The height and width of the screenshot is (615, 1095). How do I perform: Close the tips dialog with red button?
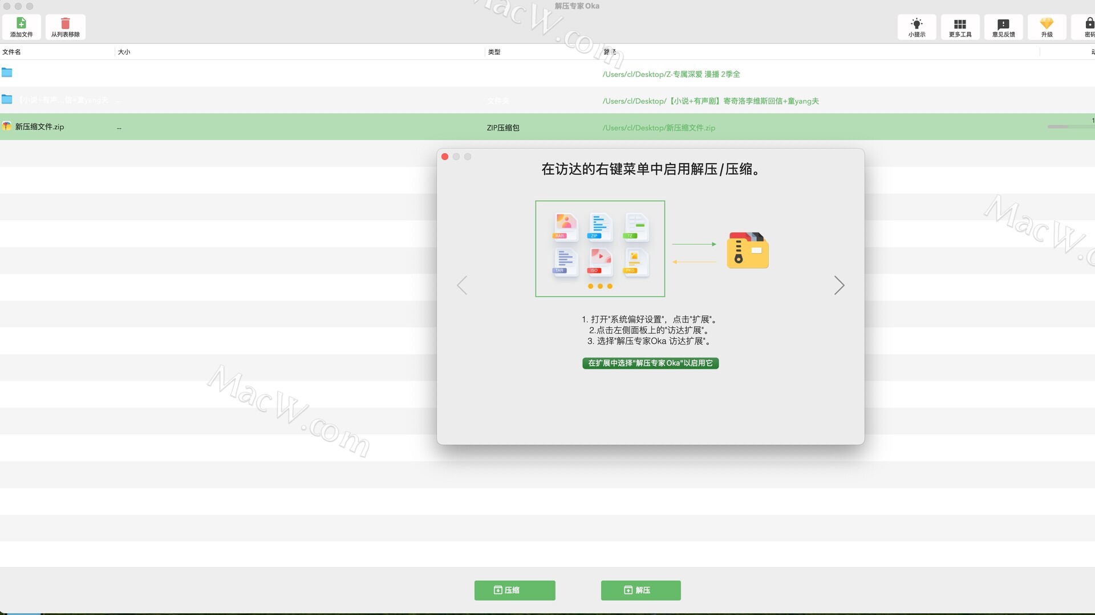(445, 157)
